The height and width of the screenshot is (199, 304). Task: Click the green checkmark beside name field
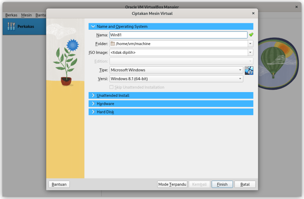(251, 35)
